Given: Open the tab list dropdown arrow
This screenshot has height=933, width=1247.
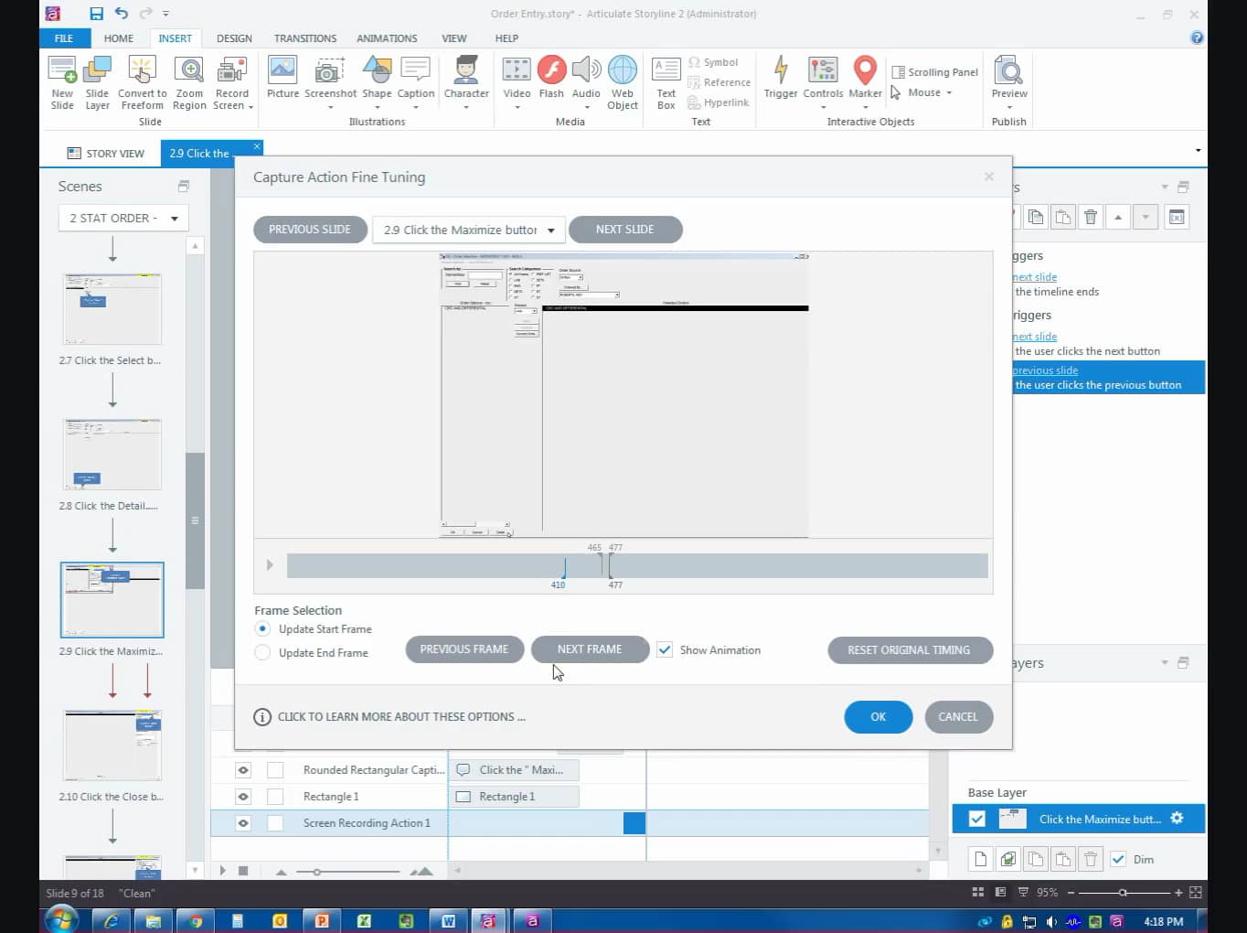Looking at the screenshot, I should click(x=1198, y=150).
